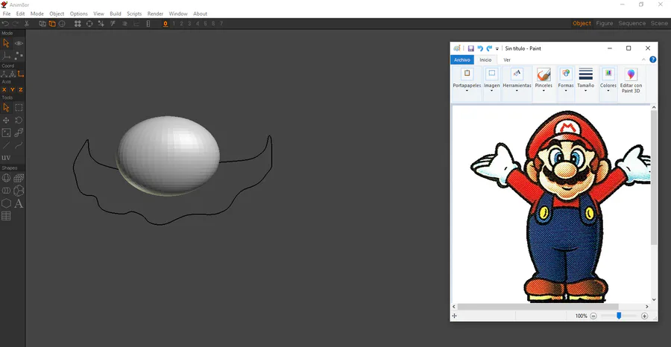The image size is (671, 347).
Task: Select layer 7 in the layer bar
Action: pos(221,24)
